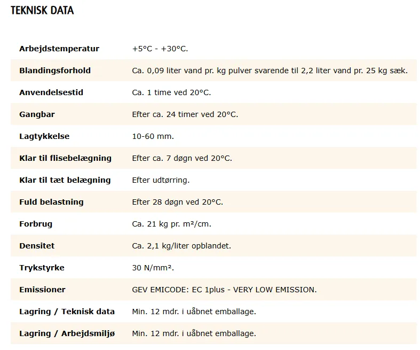The image size is (420, 350).
Task: Select the Anvendelsestid row label
Action: coord(51,92)
